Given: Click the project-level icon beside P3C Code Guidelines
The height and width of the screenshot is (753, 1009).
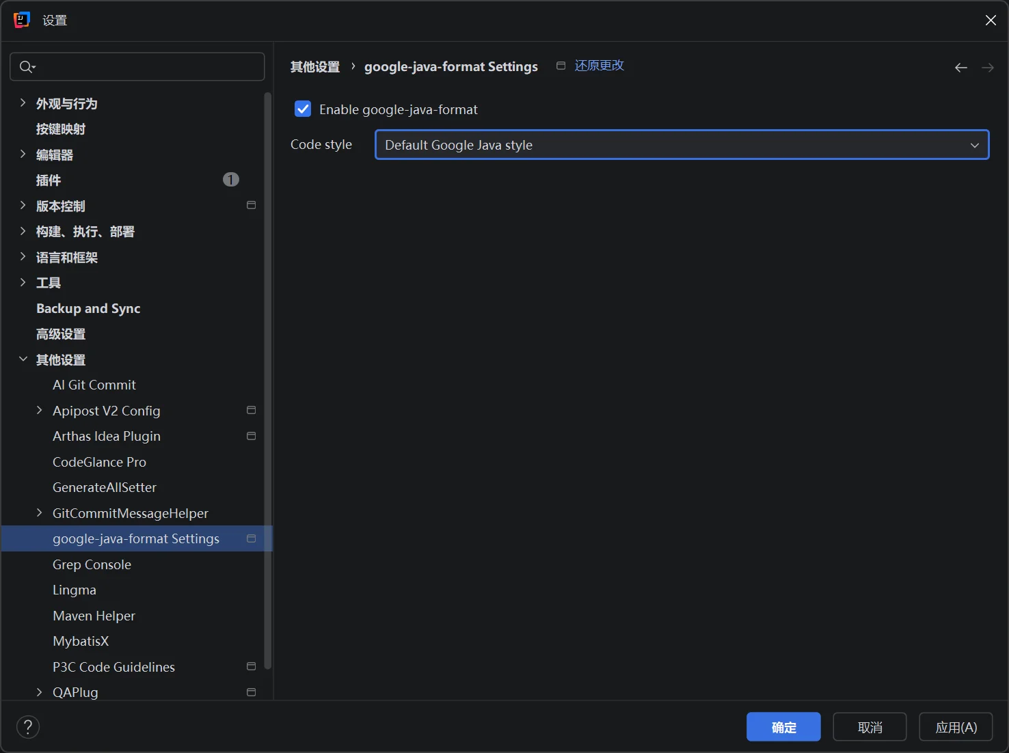Looking at the screenshot, I should pyautogui.click(x=251, y=667).
